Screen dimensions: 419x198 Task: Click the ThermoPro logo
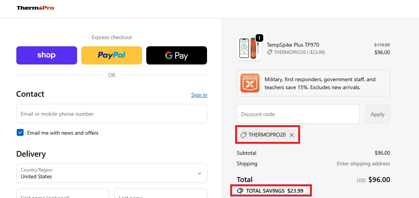tap(35, 8)
